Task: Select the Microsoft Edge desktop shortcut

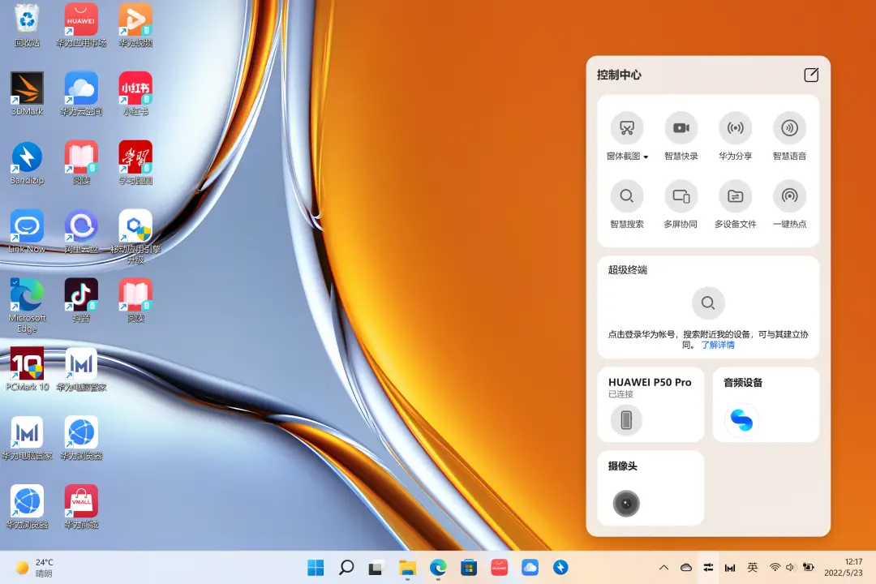Action: pyautogui.click(x=27, y=306)
